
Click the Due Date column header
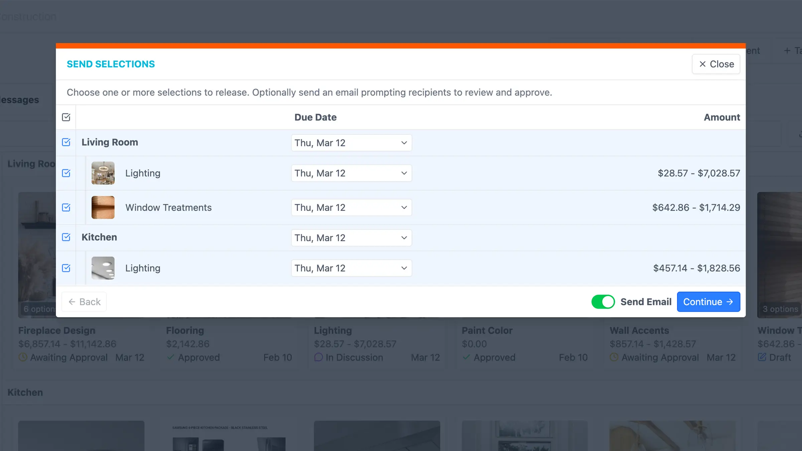[x=315, y=117]
